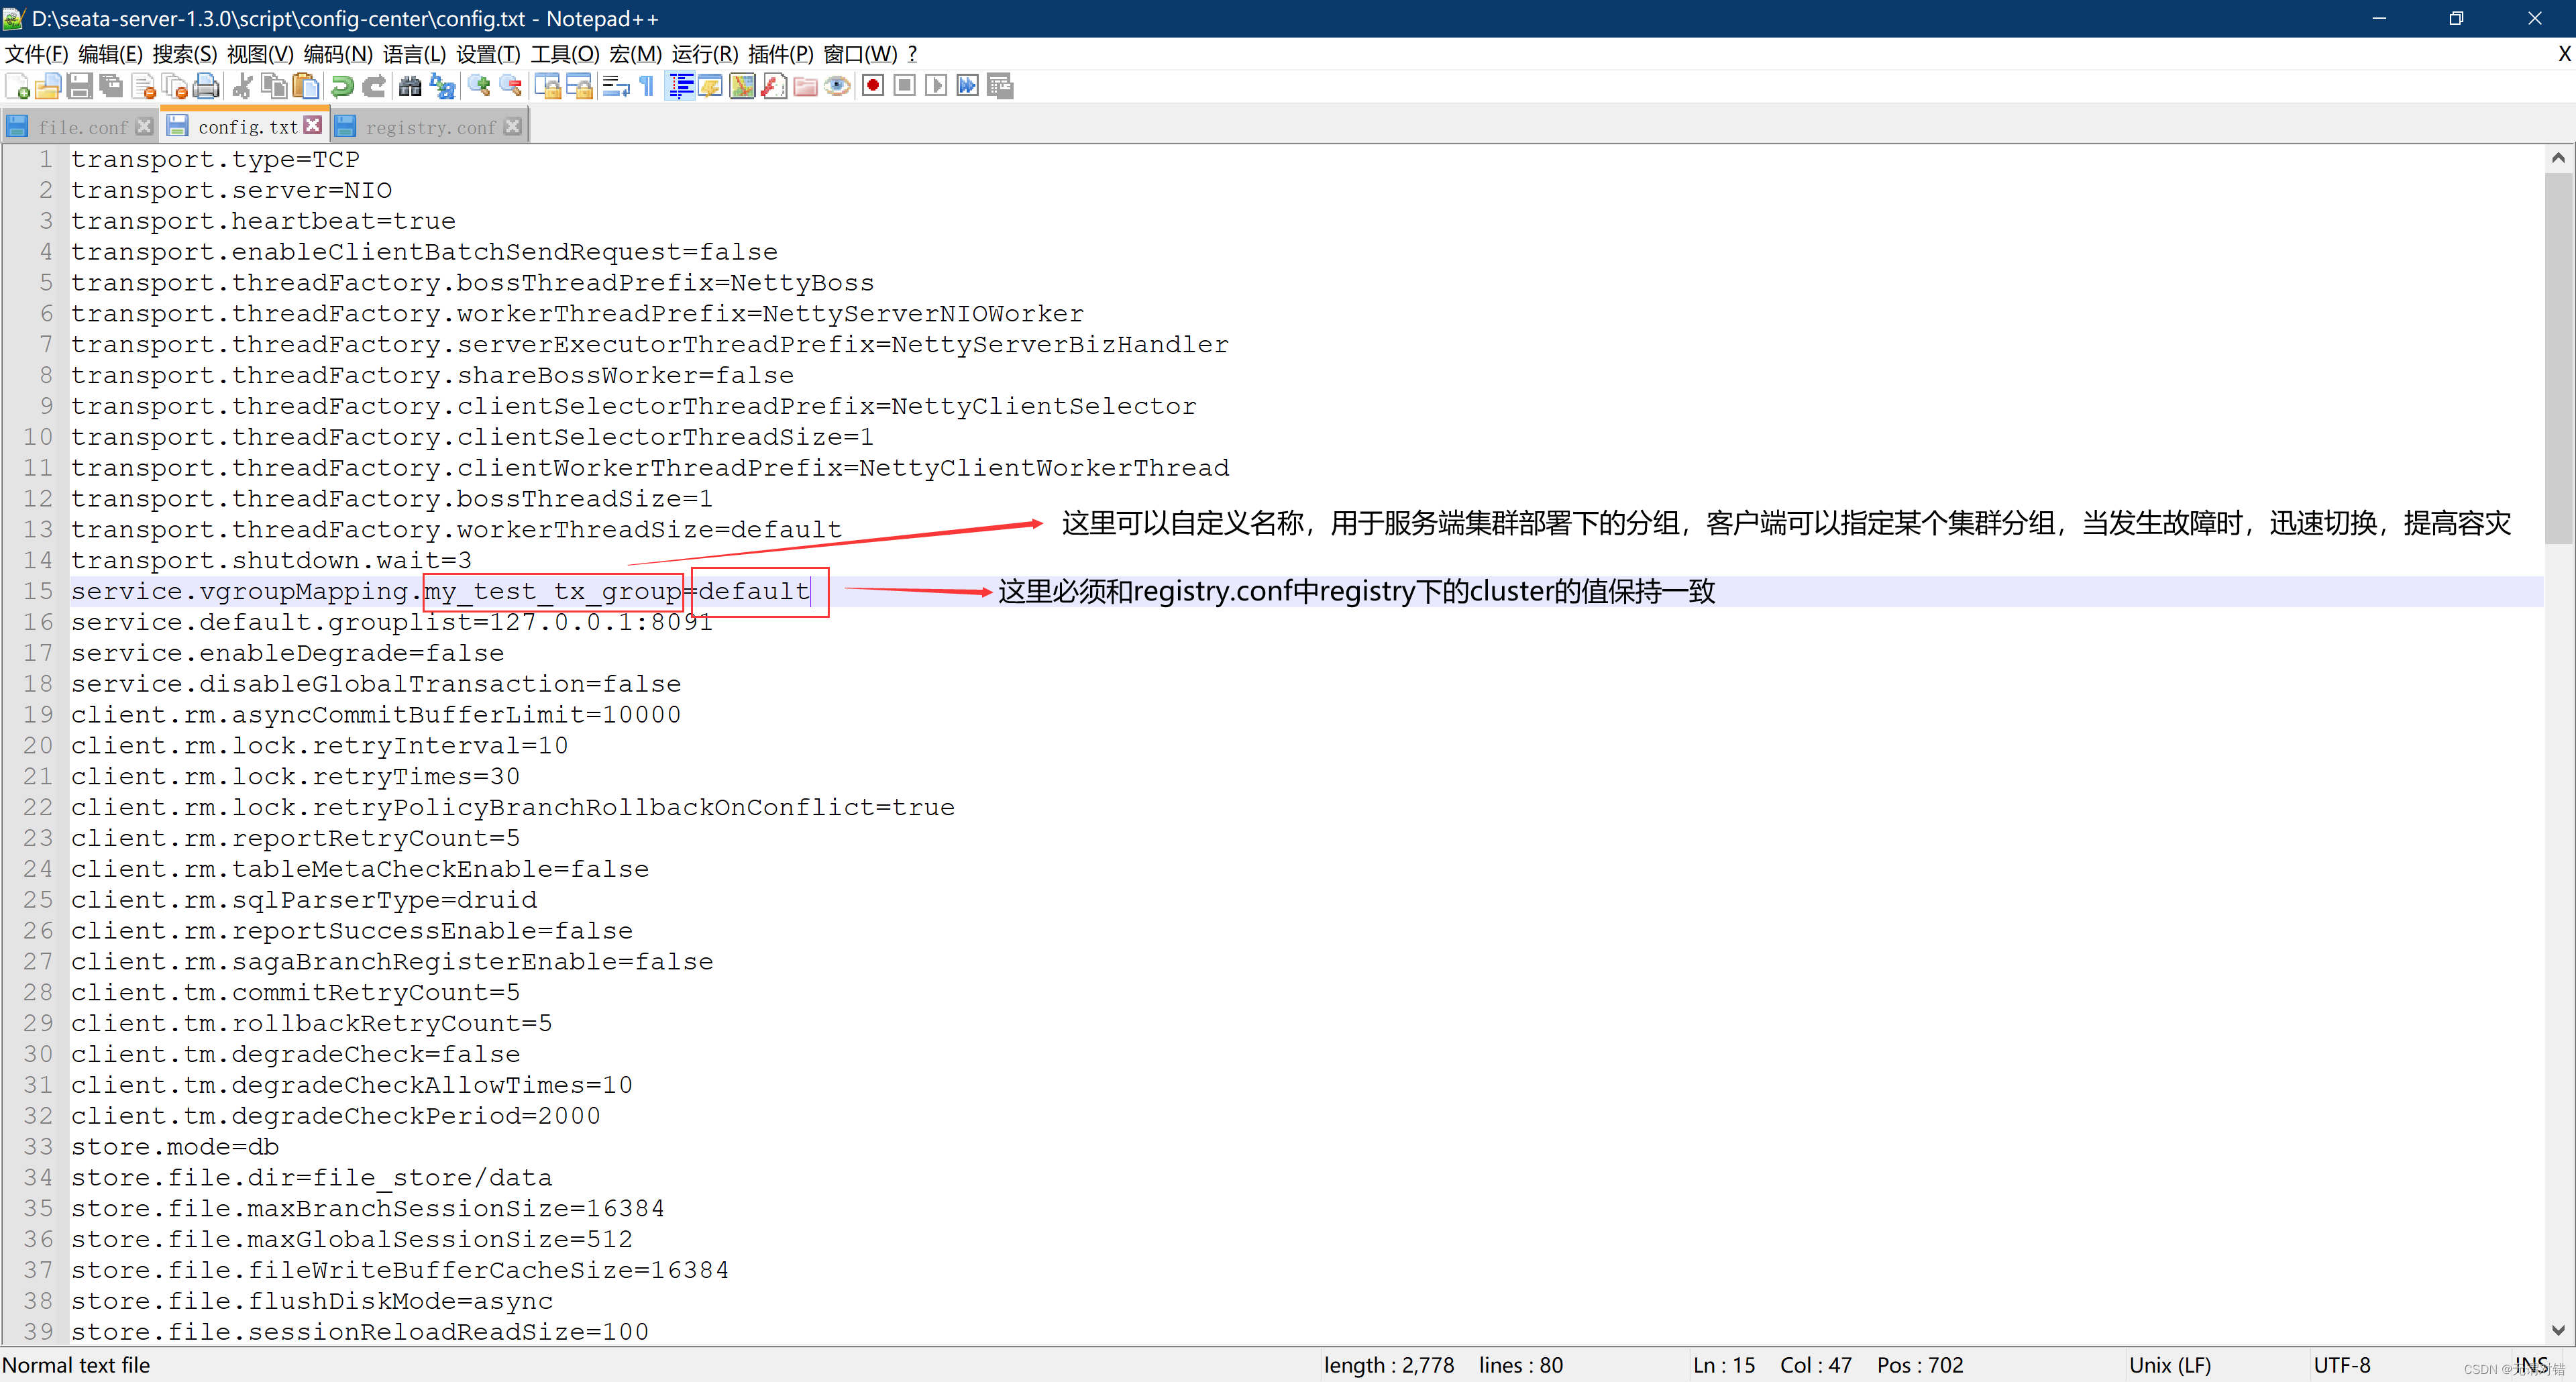Viewport: 2576px width, 1382px height.
Task: Click the vertical scrollbar down arrow
Action: coord(2558,1330)
